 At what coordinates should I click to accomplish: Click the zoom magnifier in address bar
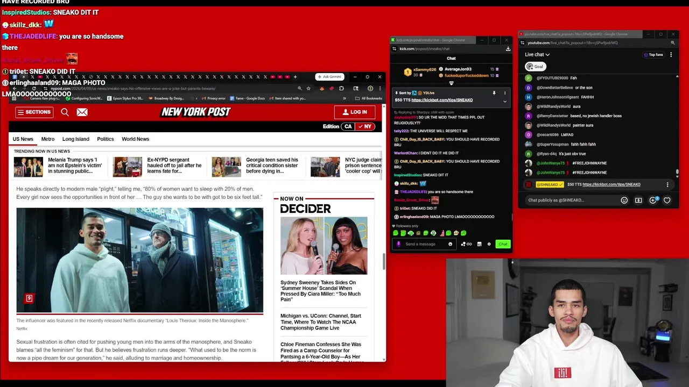coord(300,89)
